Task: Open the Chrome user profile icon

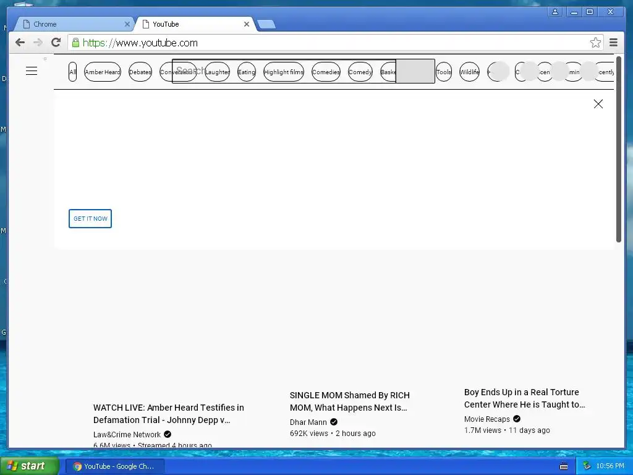Action: 555,12
